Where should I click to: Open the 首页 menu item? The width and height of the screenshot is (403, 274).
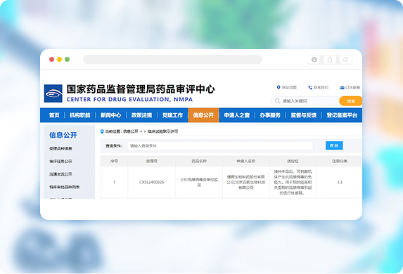click(54, 115)
